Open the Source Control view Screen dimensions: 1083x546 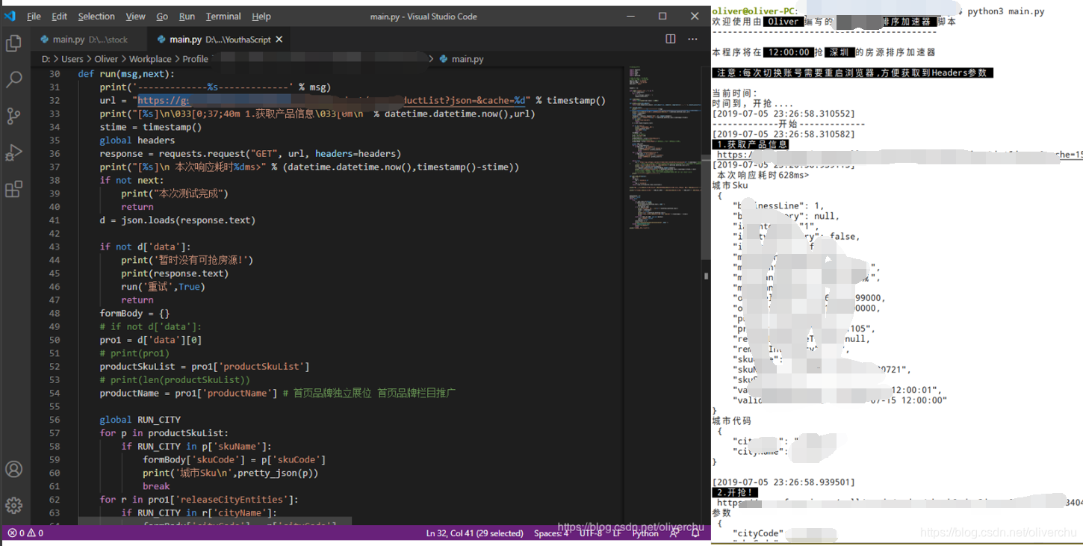(13, 116)
